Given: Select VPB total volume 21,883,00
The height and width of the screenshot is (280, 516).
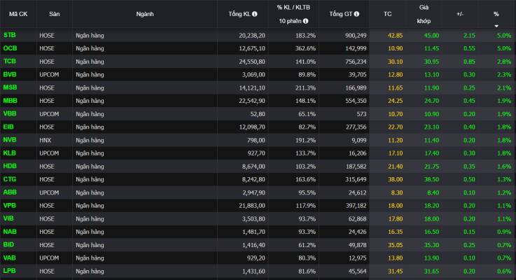Looking at the screenshot, I should coord(252,206).
